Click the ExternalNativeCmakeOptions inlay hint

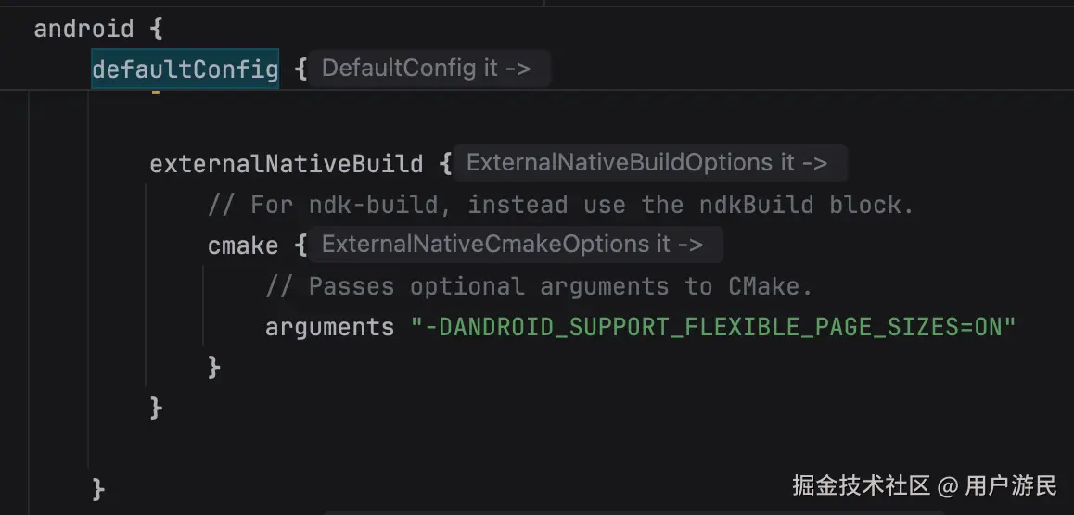512,245
